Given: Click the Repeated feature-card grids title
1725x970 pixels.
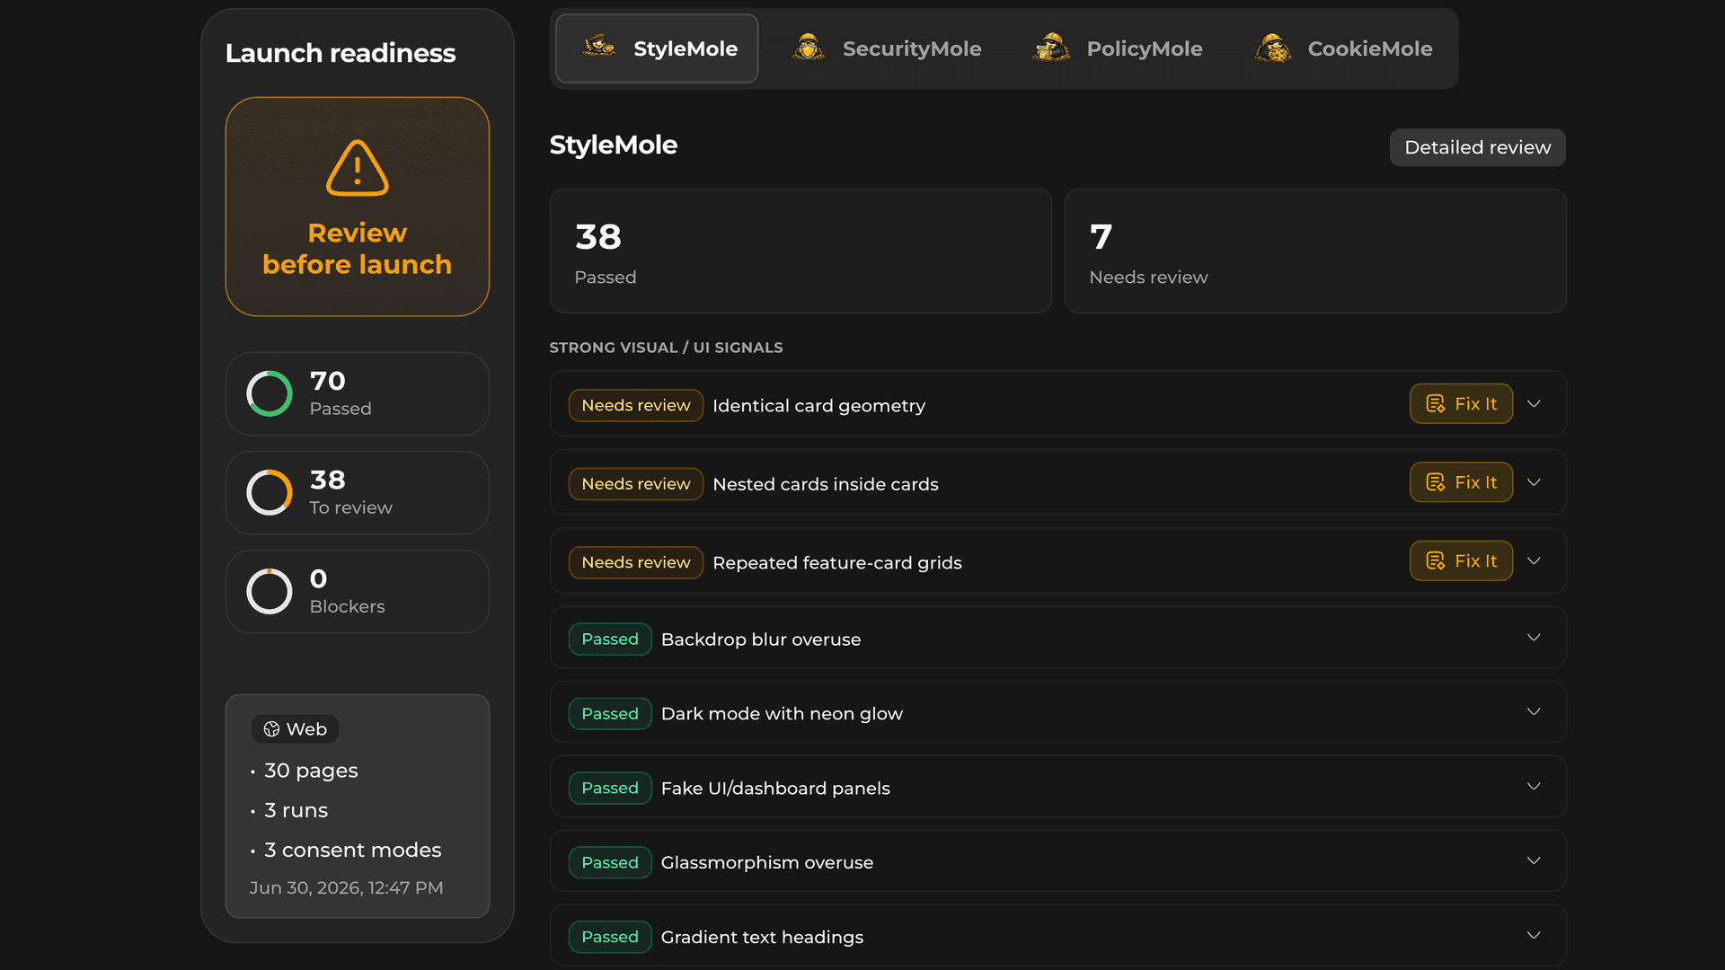Looking at the screenshot, I should point(837,562).
